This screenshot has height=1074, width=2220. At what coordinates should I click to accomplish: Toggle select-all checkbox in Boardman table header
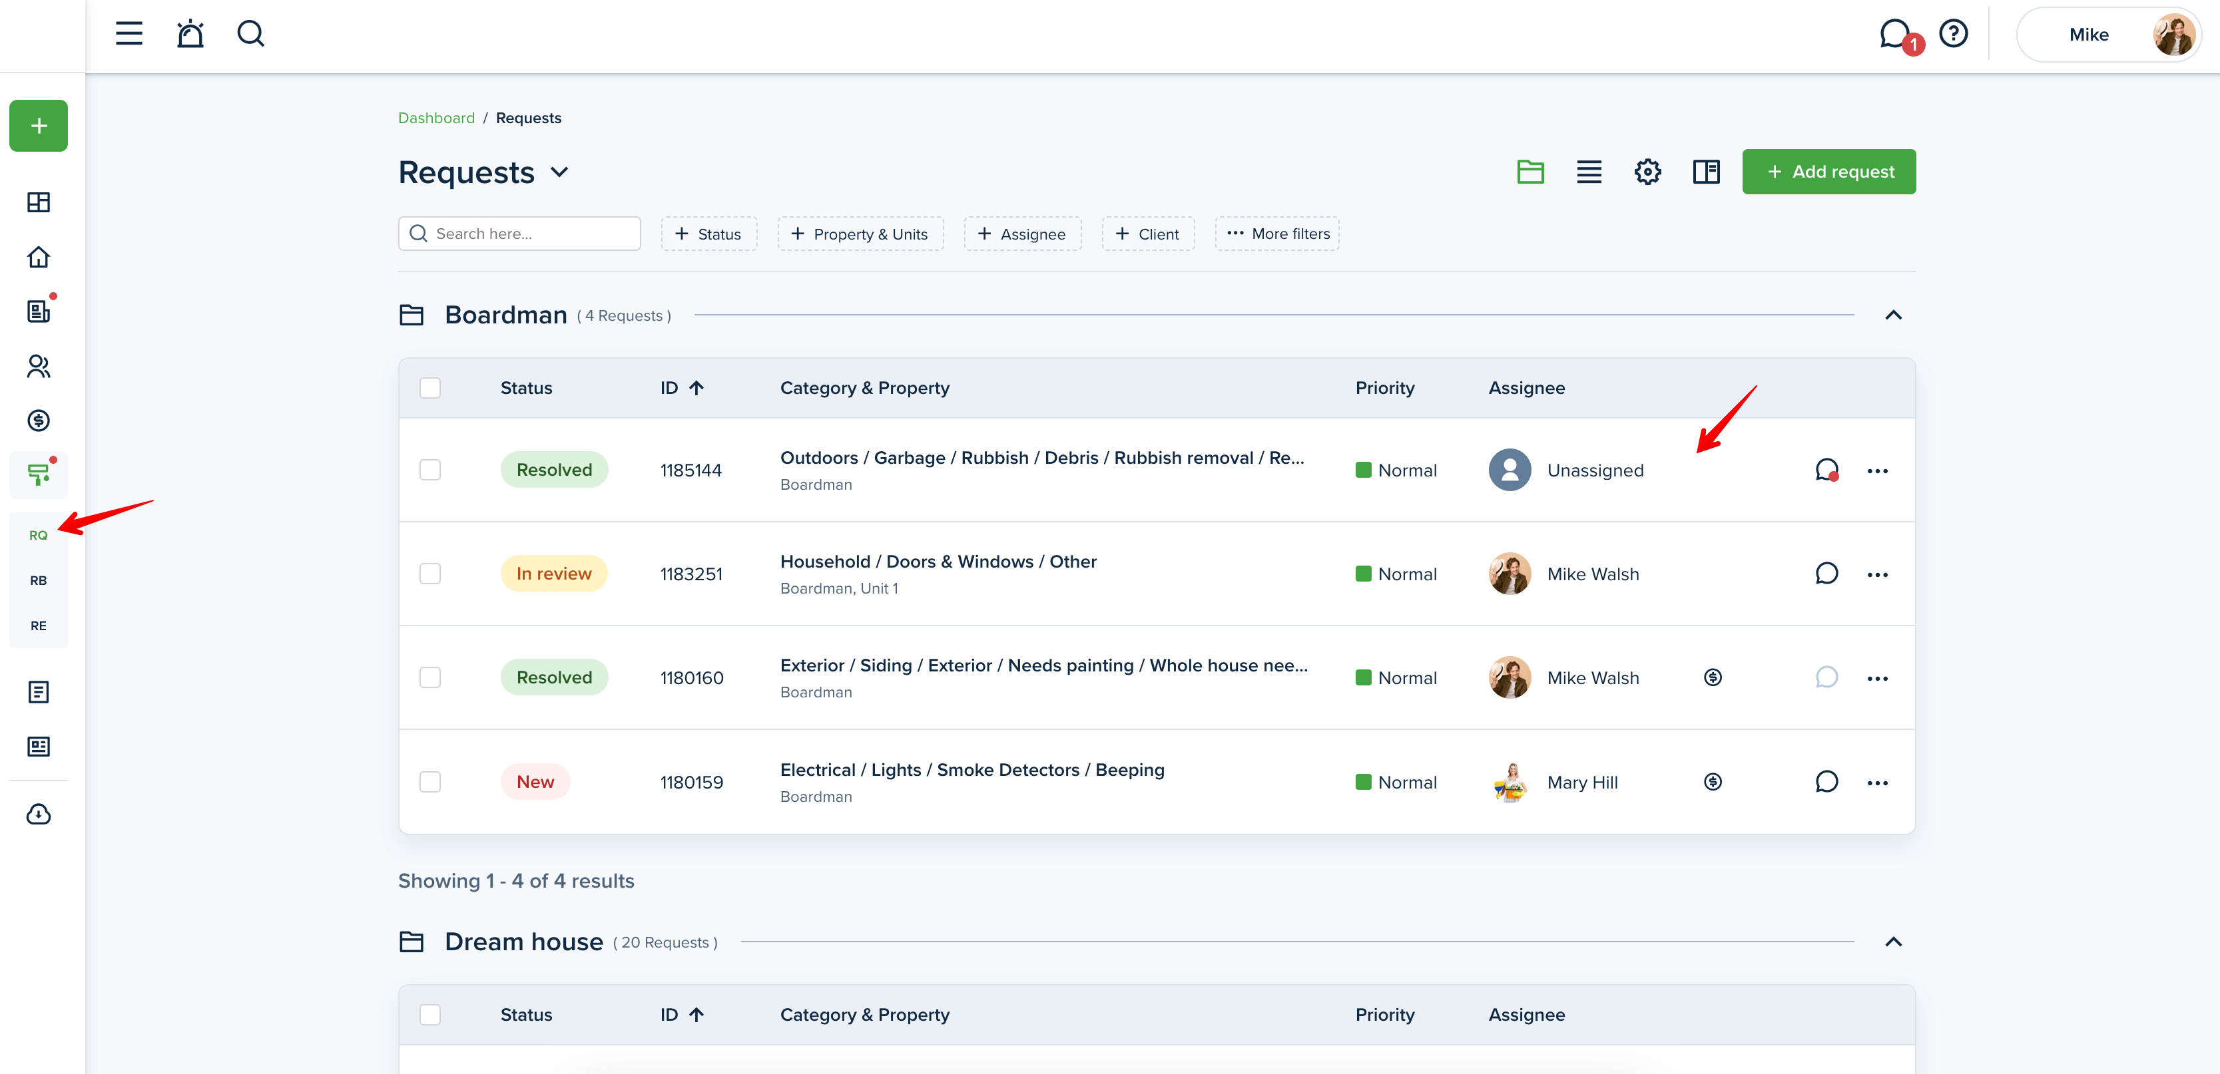tap(430, 387)
